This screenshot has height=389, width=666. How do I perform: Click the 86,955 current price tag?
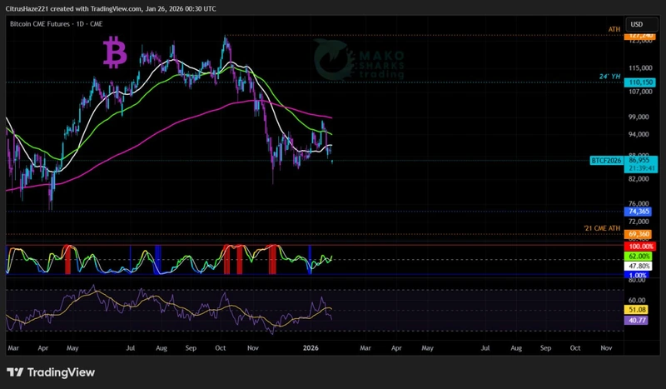(639, 158)
